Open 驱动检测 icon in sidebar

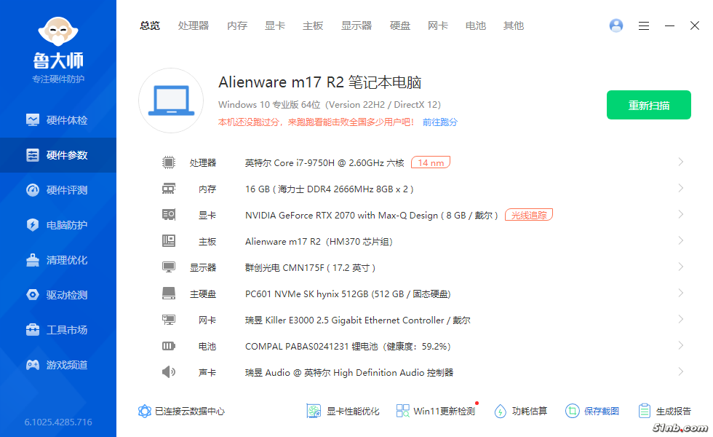click(33, 295)
